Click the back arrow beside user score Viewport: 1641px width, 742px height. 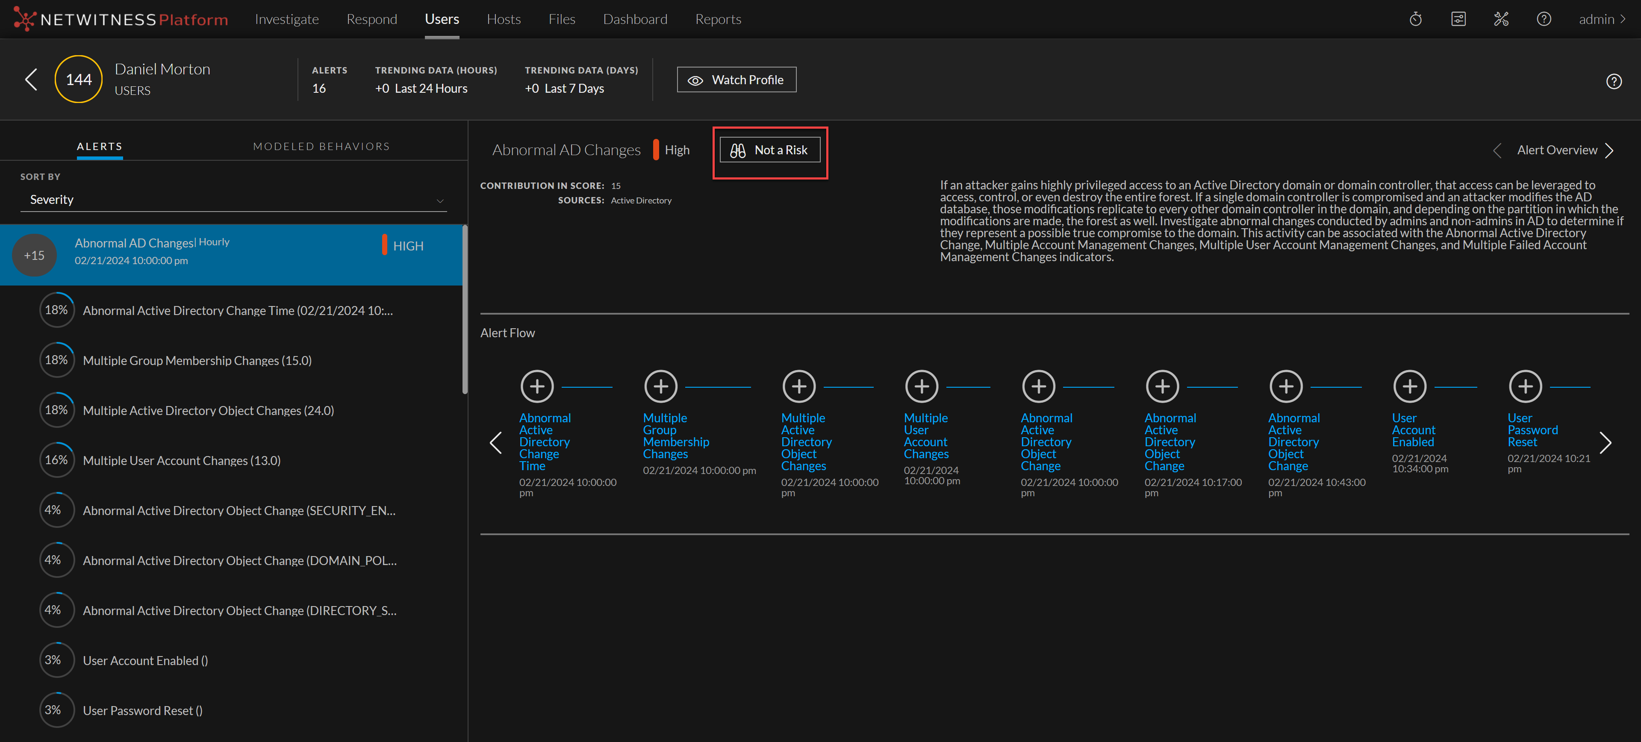(31, 79)
